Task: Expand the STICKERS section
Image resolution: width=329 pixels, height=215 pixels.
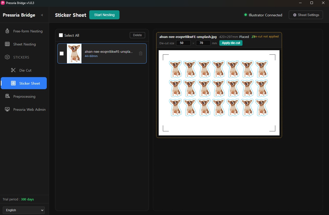Action: [x=24, y=57]
